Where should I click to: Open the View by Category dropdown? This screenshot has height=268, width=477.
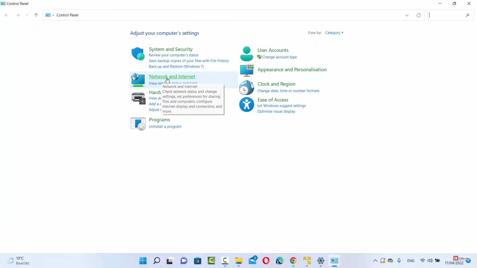click(334, 33)
